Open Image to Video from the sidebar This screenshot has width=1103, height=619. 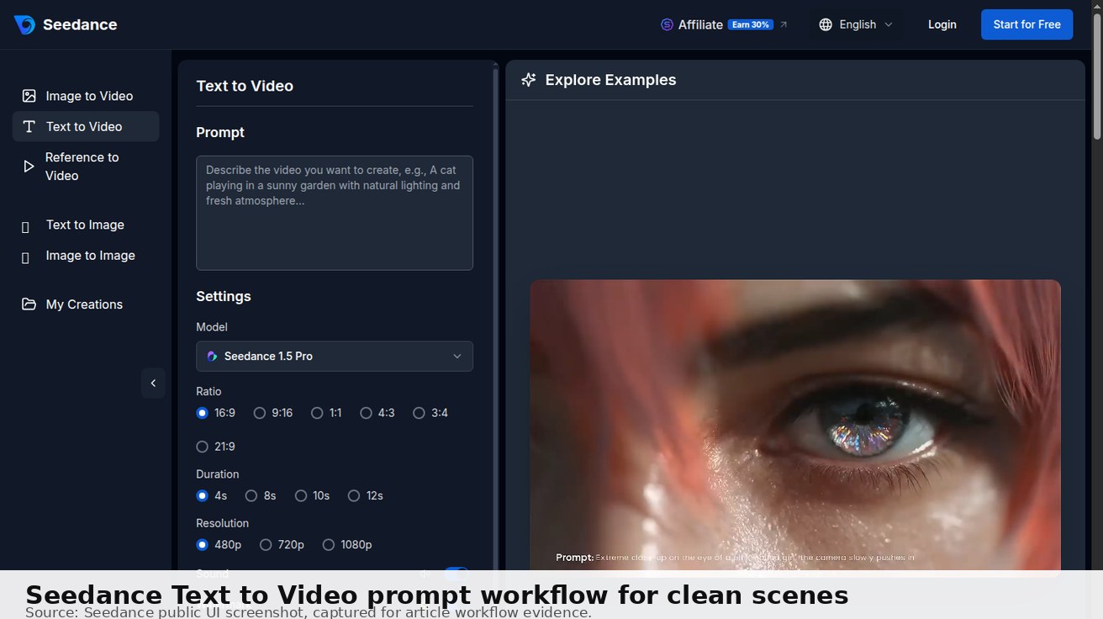(x=86, y=96)
